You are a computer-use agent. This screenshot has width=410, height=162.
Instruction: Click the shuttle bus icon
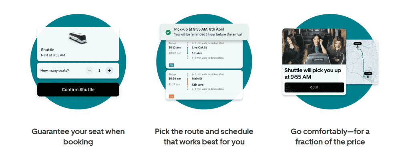pos(78,38)
